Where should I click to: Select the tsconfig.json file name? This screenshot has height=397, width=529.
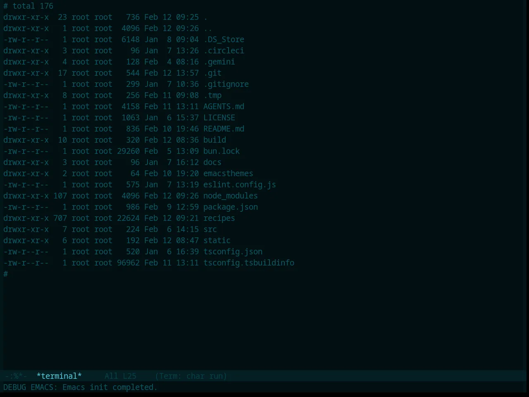pyautogui.click(x=233, y=252)
